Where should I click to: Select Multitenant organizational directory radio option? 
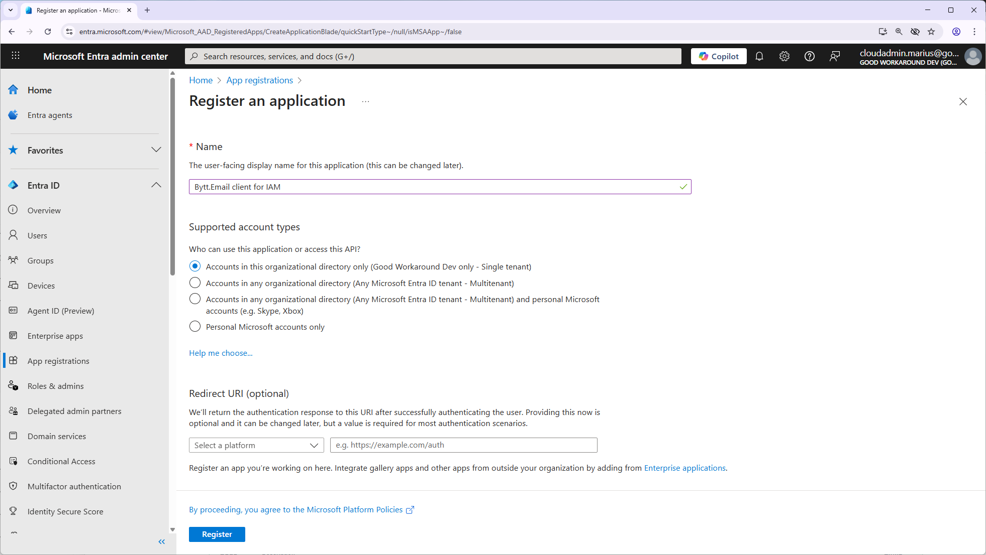tap(195, 283)
